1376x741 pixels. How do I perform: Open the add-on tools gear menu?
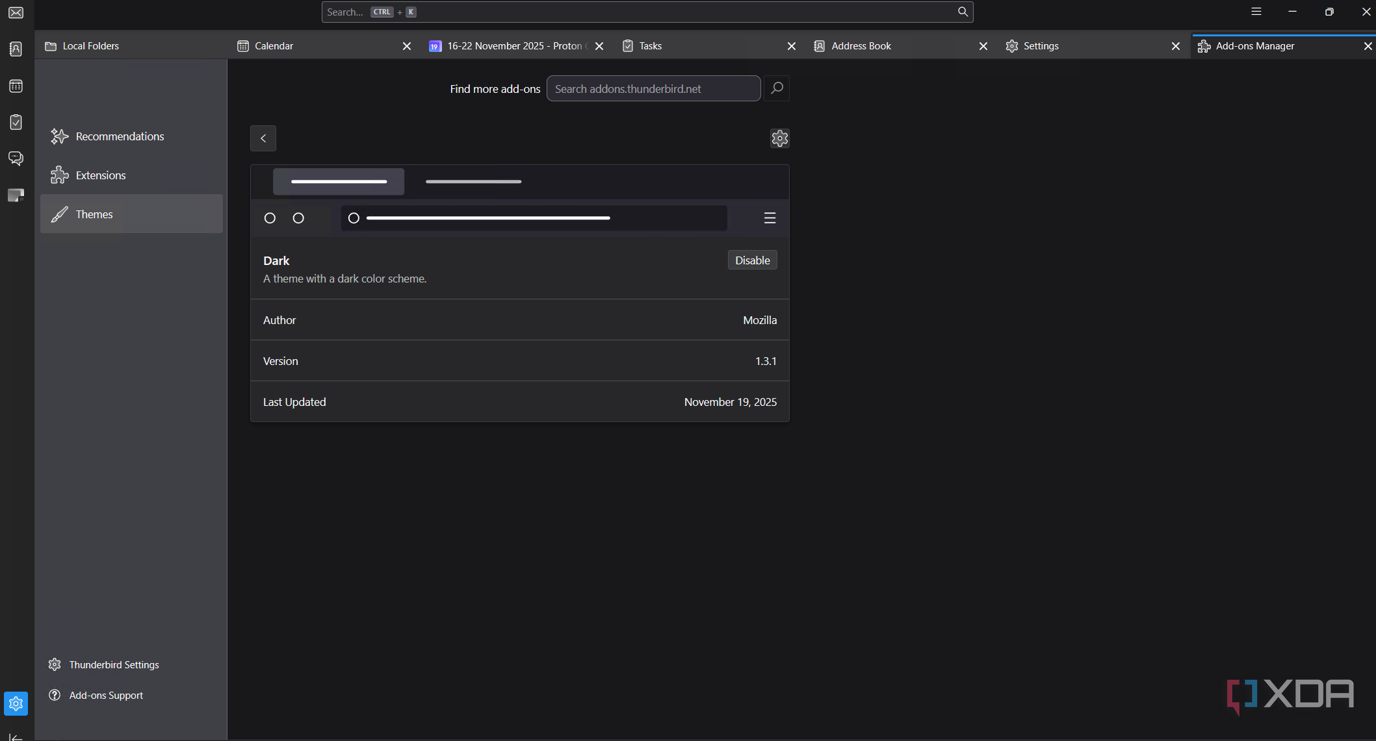point(779,138)
